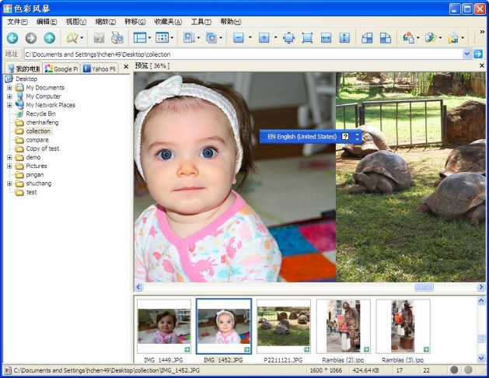The image size is (489, 378).
Task: Open the 收藏夹 (Favorites) menu
Action: [x=168, y=22]
